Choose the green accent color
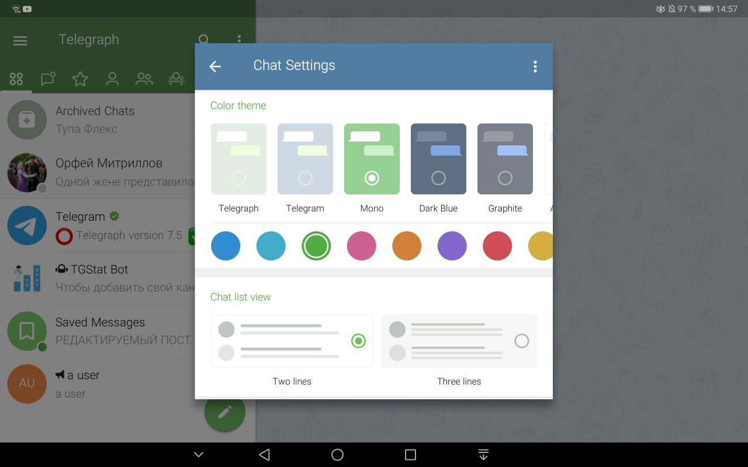The image size is (748, 467). 316,246
